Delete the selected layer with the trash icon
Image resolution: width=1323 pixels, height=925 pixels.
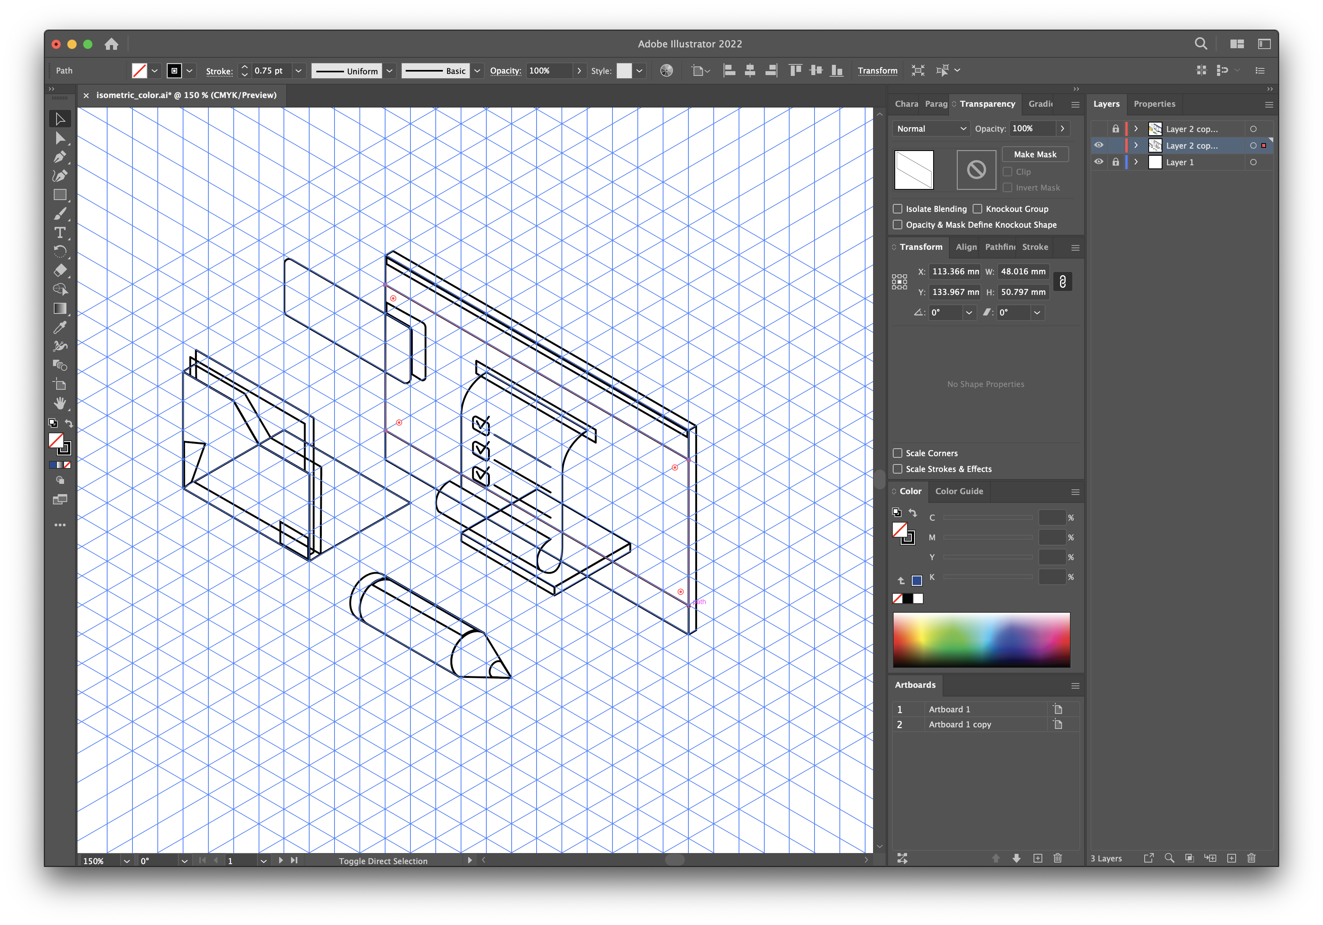click(x=1251, y=858)
